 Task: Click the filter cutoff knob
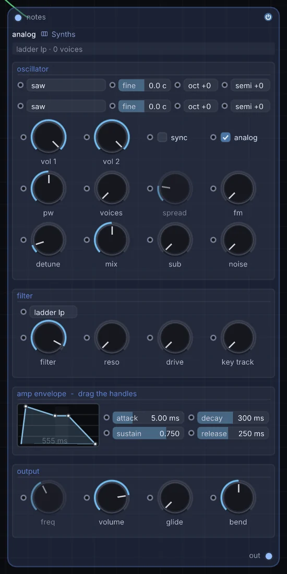[49, 338]
